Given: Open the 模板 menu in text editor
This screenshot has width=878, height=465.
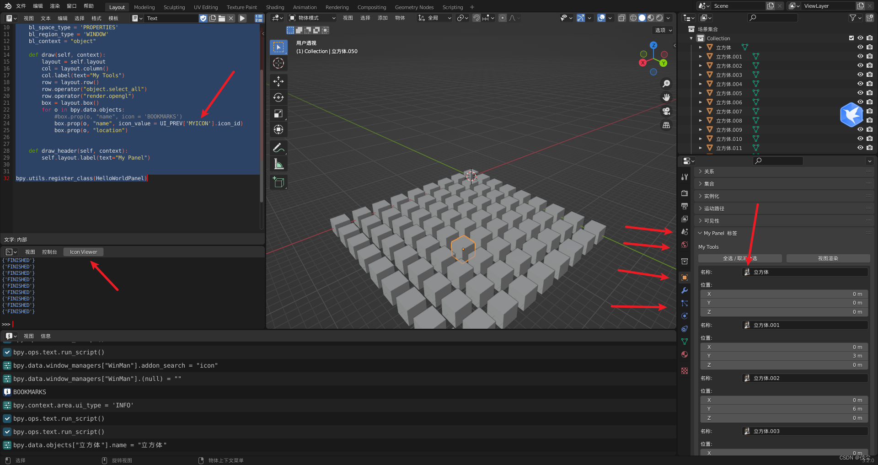Looking at the screenshot, I should pos(113,18).
